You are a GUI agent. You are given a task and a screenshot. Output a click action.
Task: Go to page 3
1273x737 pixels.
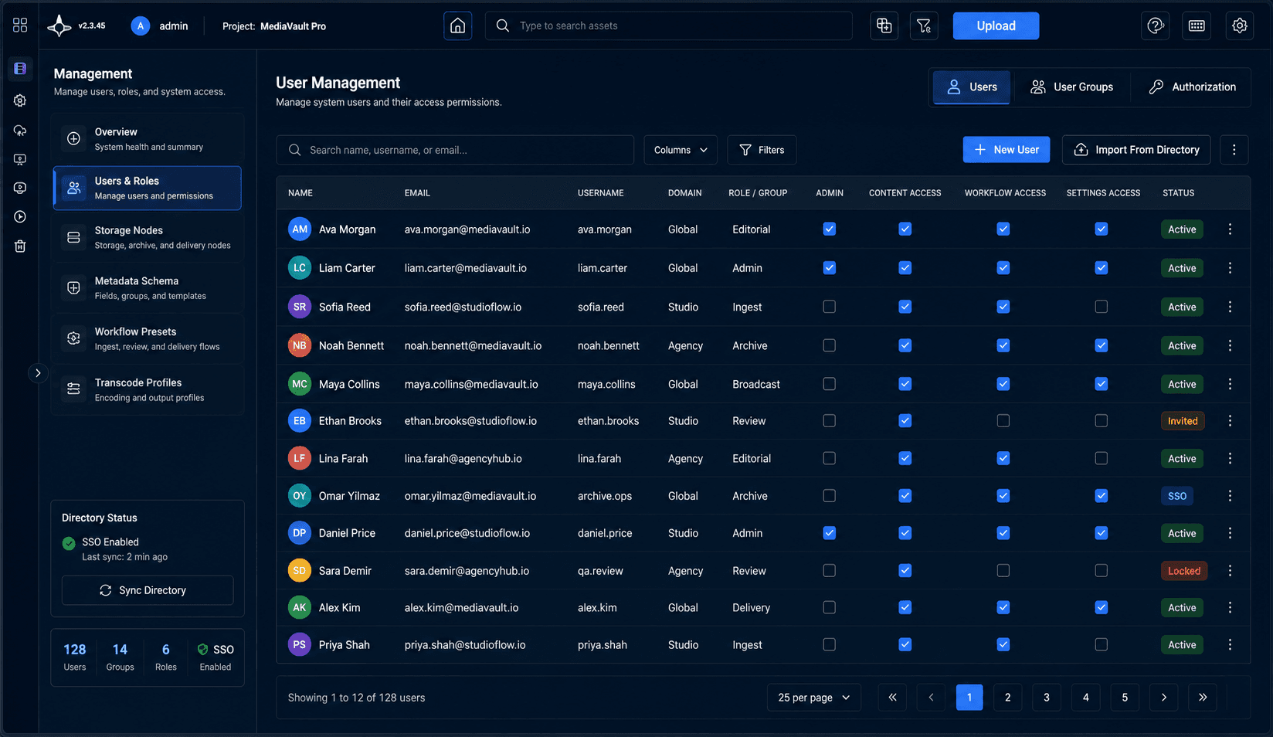pos(1047,698)
